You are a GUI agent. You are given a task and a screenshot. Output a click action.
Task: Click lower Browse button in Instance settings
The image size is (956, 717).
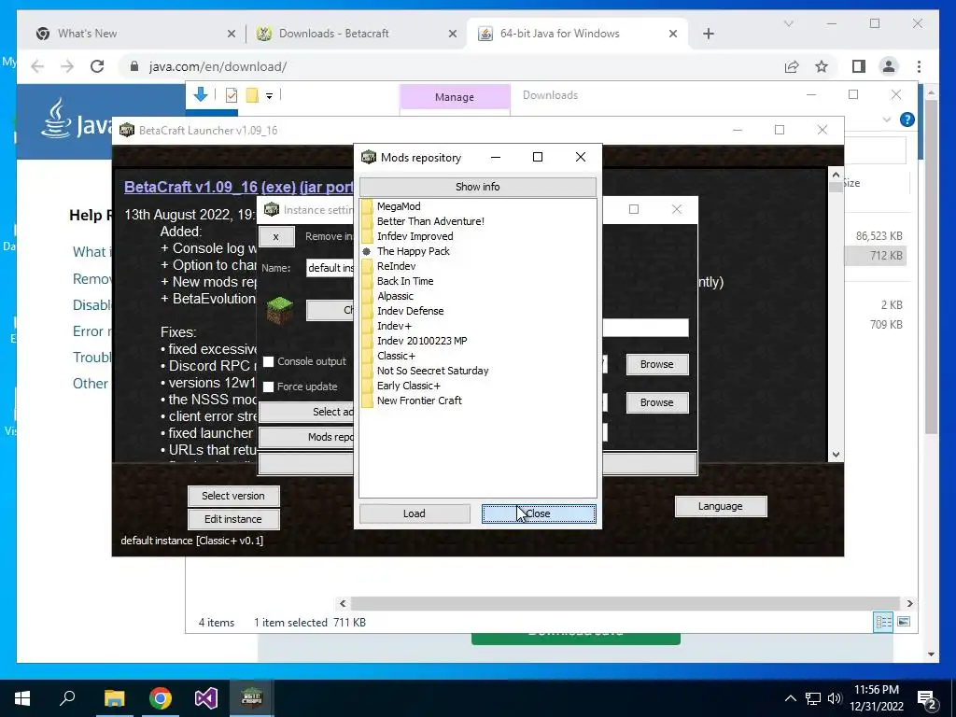coord(656,402)
